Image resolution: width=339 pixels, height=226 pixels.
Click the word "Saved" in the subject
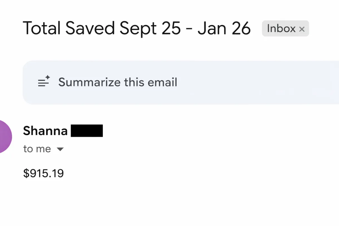[x=90, y=28]
